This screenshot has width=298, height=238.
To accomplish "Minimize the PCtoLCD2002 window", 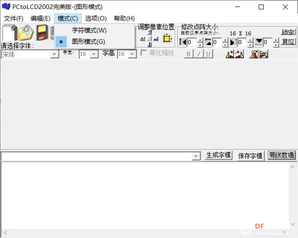I will (237, 7).
